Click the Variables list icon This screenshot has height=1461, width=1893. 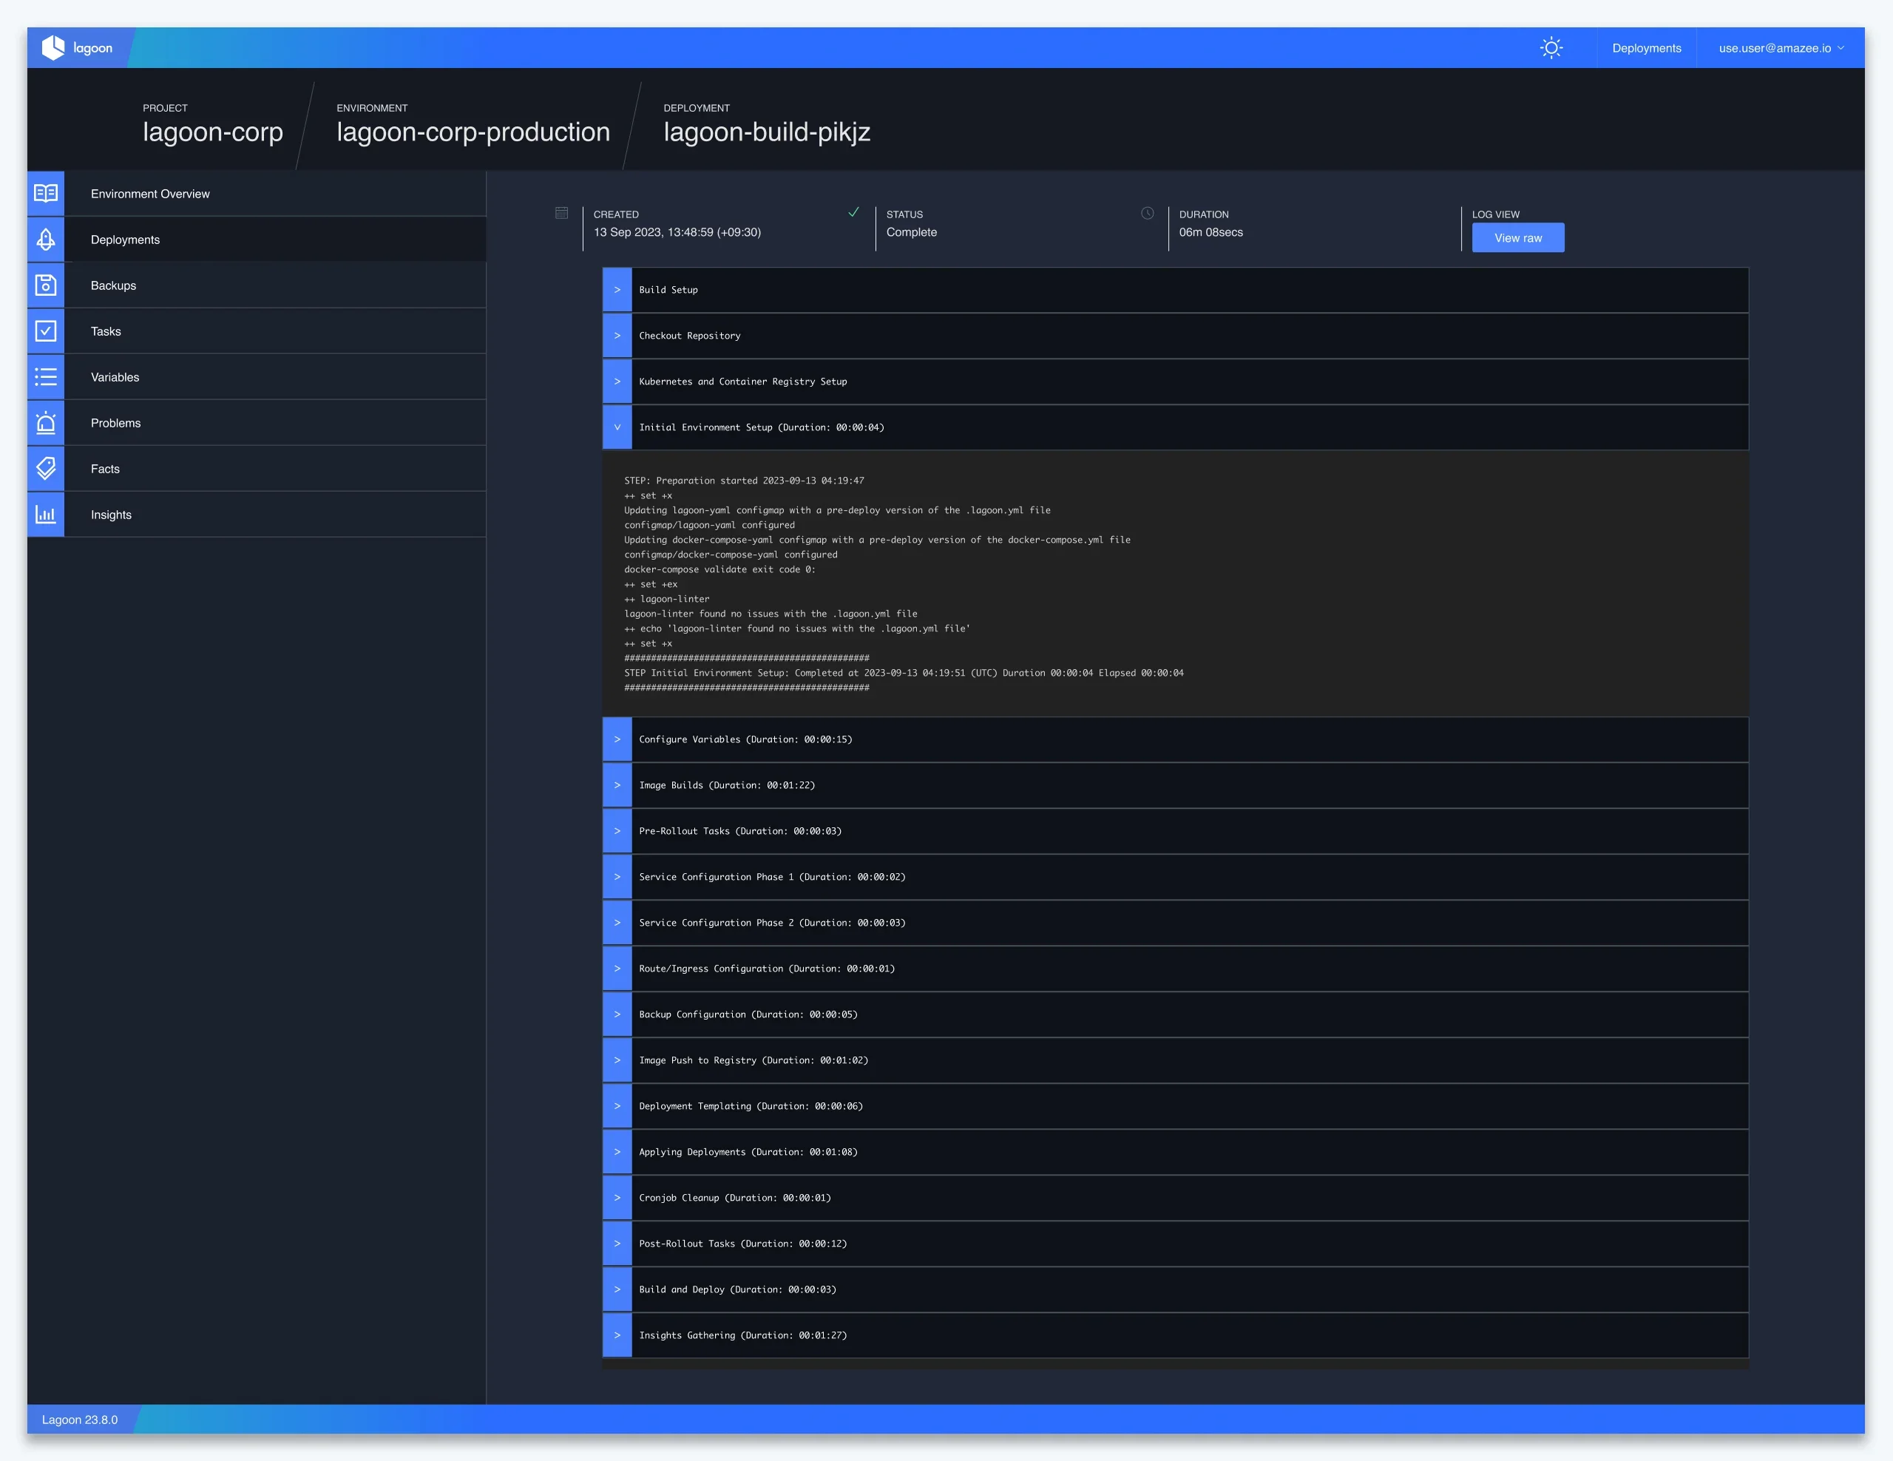point(46,377)
